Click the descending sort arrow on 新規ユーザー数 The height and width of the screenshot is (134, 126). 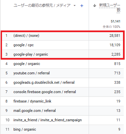(x=95, y=5)
